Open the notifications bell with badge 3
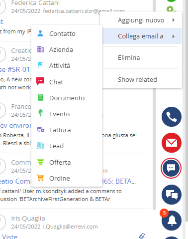The height and width of the screenshot is (239, 188). click(x=172, y=221)
